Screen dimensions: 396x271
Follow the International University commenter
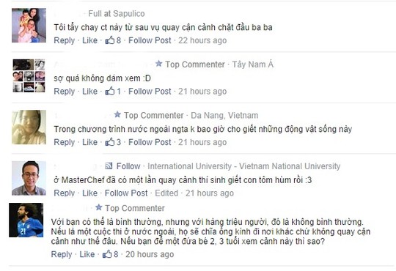[128, 166]
